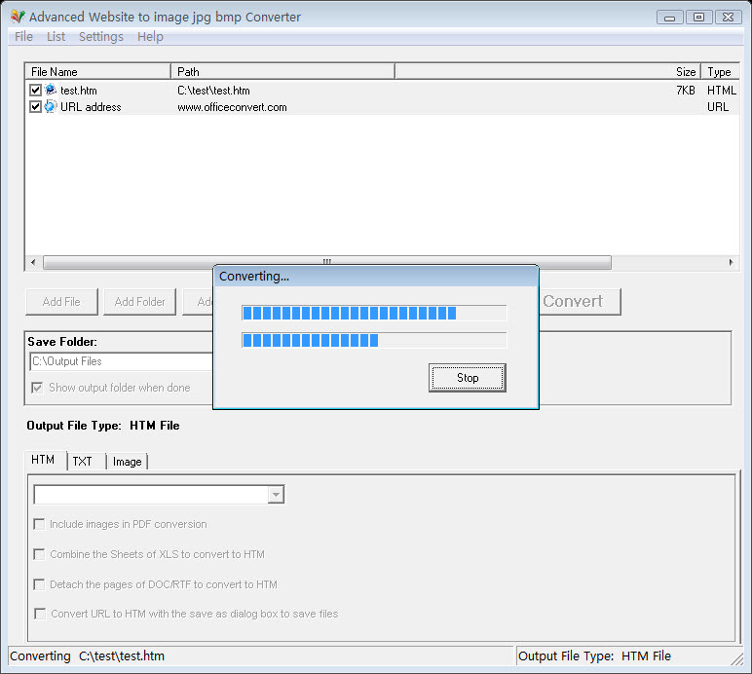Enable Convert URL to HTM save as dialog
The image size is (752, 674).
(x=40, y=614)
